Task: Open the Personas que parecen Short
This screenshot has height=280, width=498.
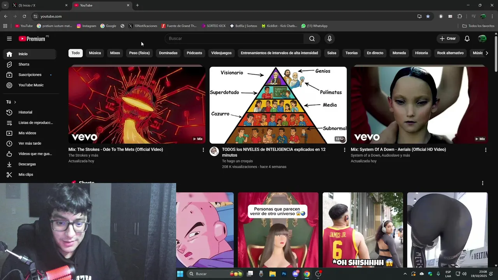Action: point(278,230)
